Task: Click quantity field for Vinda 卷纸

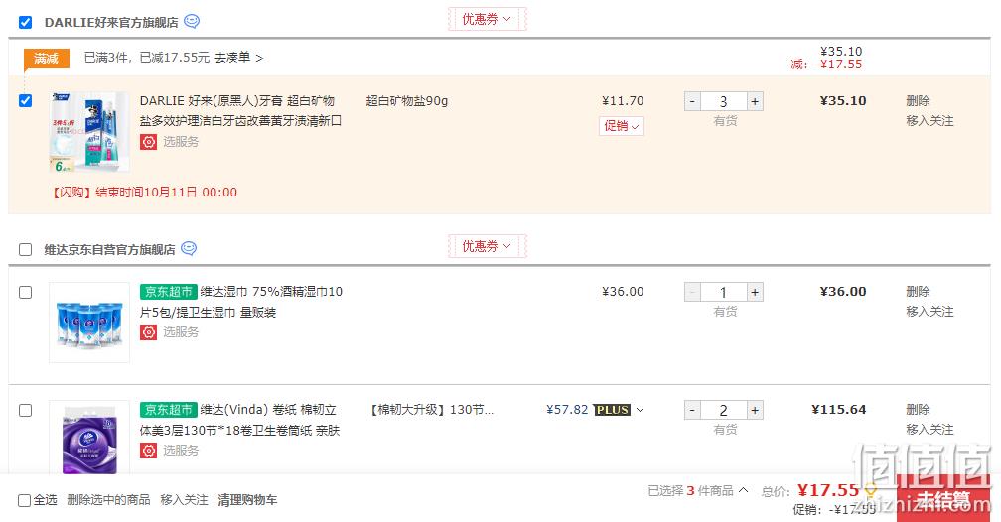Action: pos(723,410)
